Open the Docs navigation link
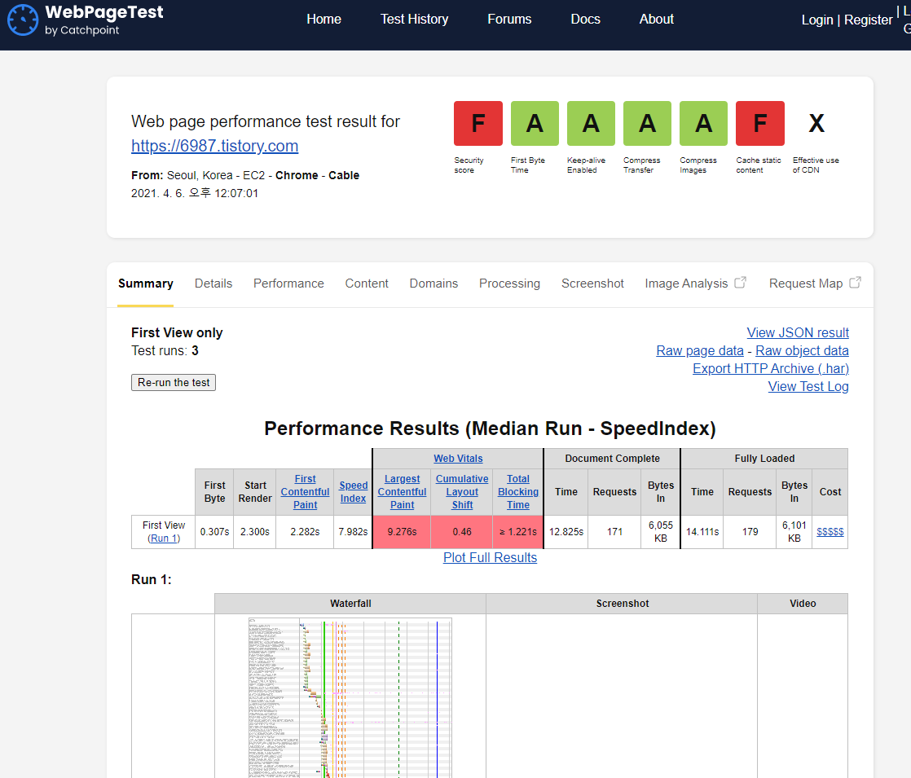 tap(585, 20)
